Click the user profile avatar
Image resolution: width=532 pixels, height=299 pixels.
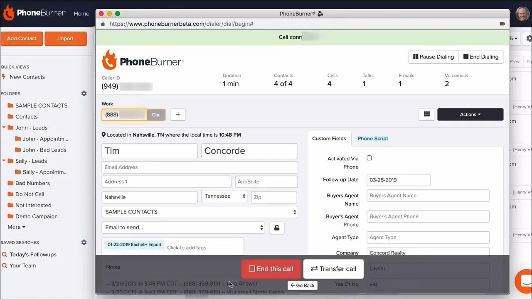tap(522, 14)
